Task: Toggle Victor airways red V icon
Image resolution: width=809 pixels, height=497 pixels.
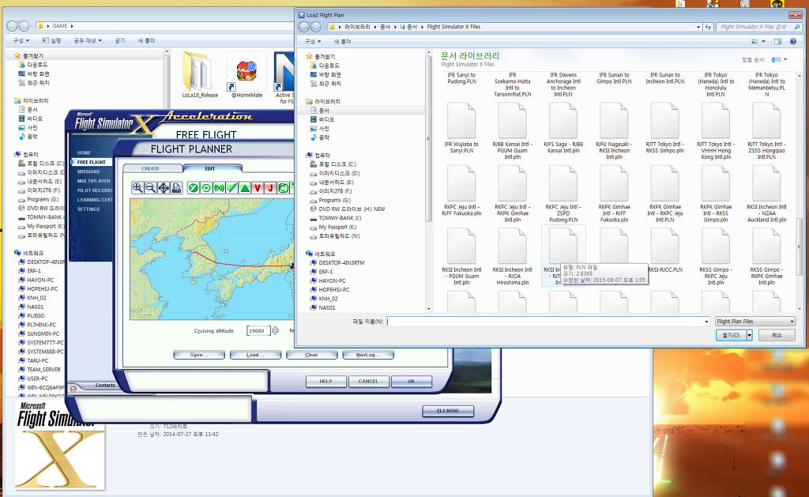Action: click(x=258, y=187)
